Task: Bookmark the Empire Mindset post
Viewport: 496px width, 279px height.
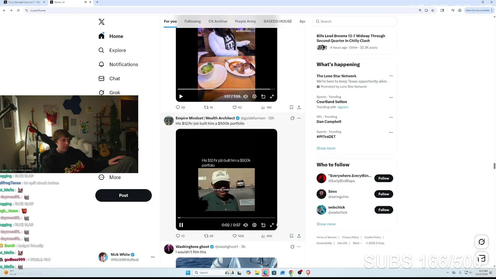Action: click(291, 236)
